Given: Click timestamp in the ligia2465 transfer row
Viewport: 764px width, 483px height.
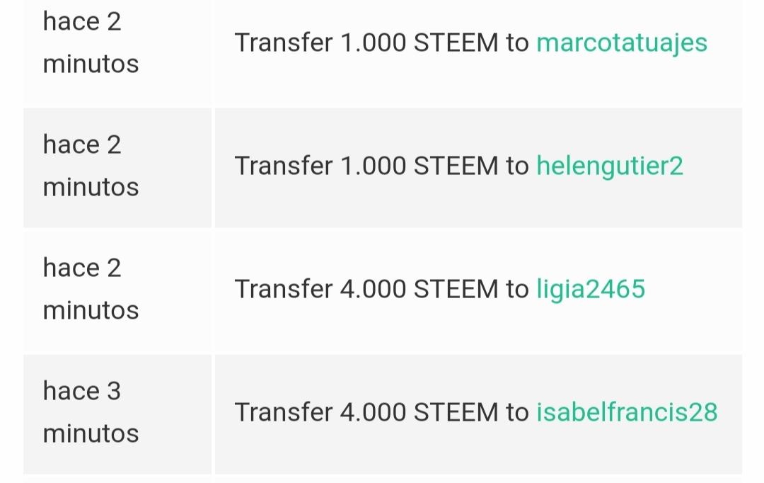Looking at the screenshot, I should click(x=91, y=290).
